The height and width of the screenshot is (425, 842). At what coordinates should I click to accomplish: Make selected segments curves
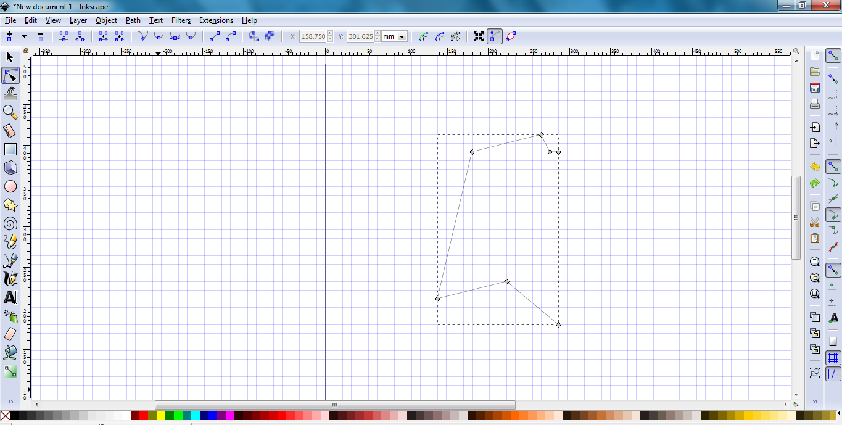(x=230, y=36)
